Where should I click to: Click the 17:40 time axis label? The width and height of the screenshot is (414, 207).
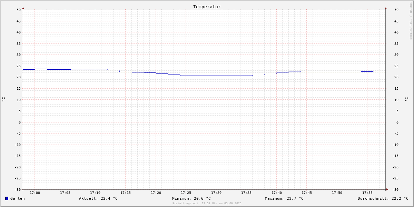277,193
